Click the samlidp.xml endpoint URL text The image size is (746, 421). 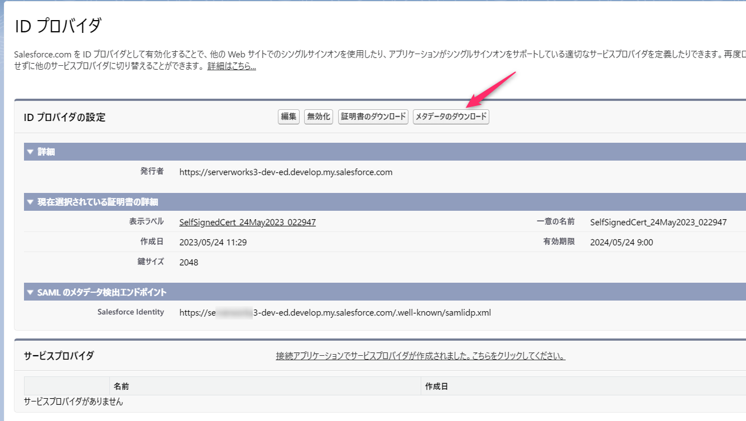(335, 312)
